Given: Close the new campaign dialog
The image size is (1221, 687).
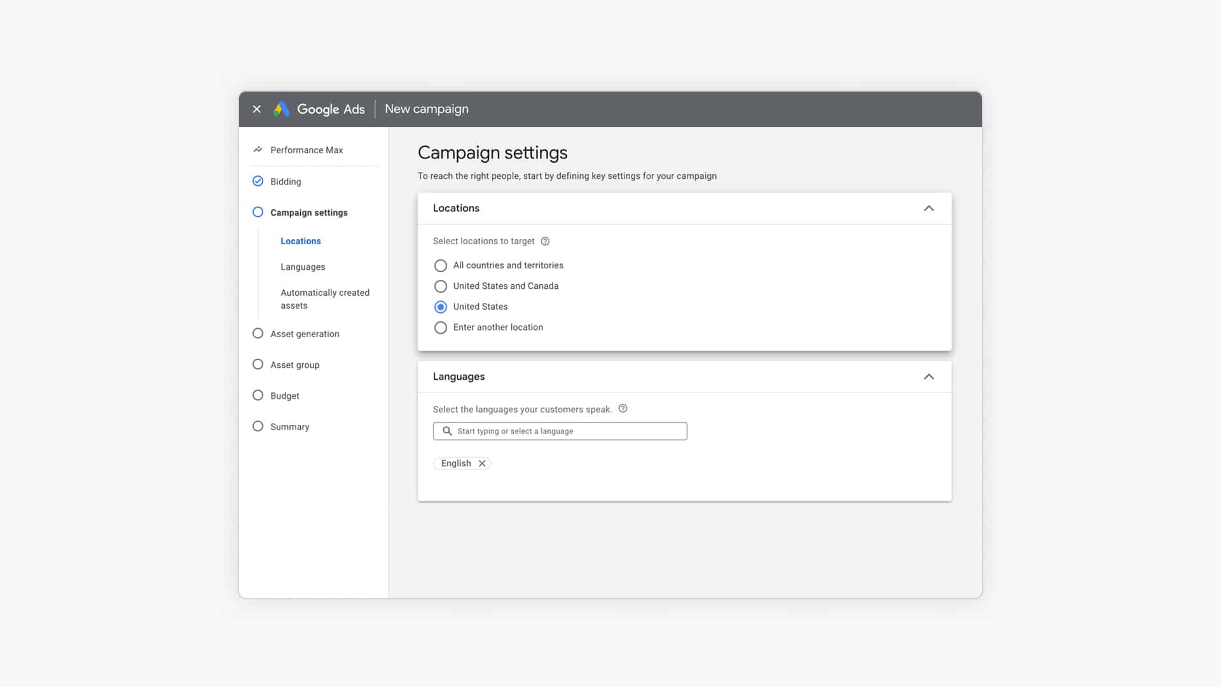Looking at the screenshot, I should point(257,109).
